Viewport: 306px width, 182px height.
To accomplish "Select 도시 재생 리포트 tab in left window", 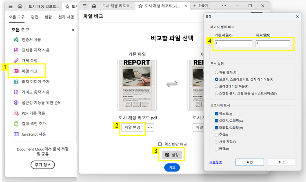I will (43, 7).
